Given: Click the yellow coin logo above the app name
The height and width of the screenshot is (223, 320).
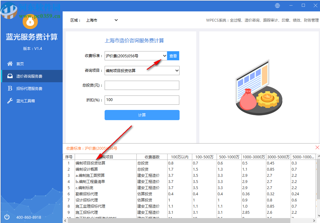Looking at the screenshot, I should pos(30,22).
